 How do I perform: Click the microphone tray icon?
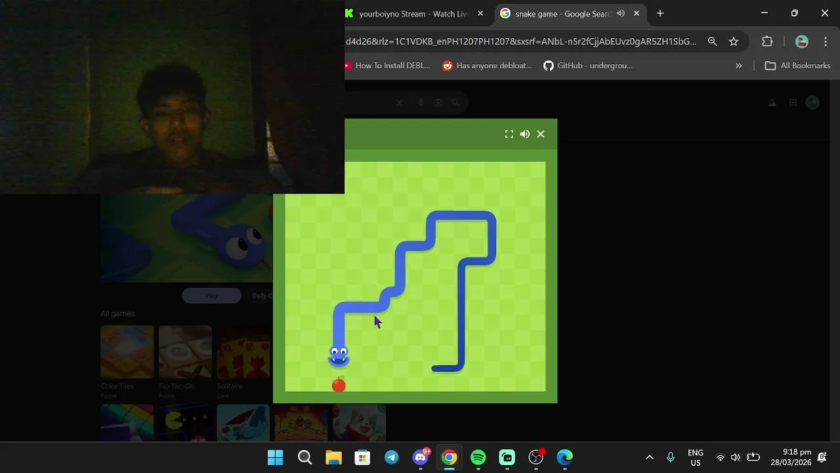click(670, 457)
